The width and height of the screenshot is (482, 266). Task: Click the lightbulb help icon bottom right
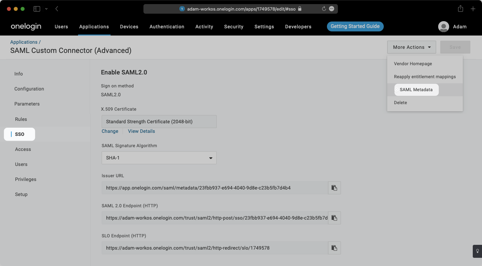coord(477,251)
